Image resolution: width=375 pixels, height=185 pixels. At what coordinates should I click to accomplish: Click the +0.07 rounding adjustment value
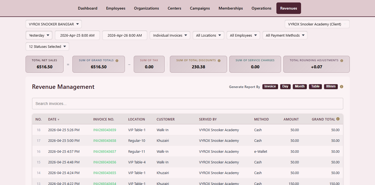316,67
